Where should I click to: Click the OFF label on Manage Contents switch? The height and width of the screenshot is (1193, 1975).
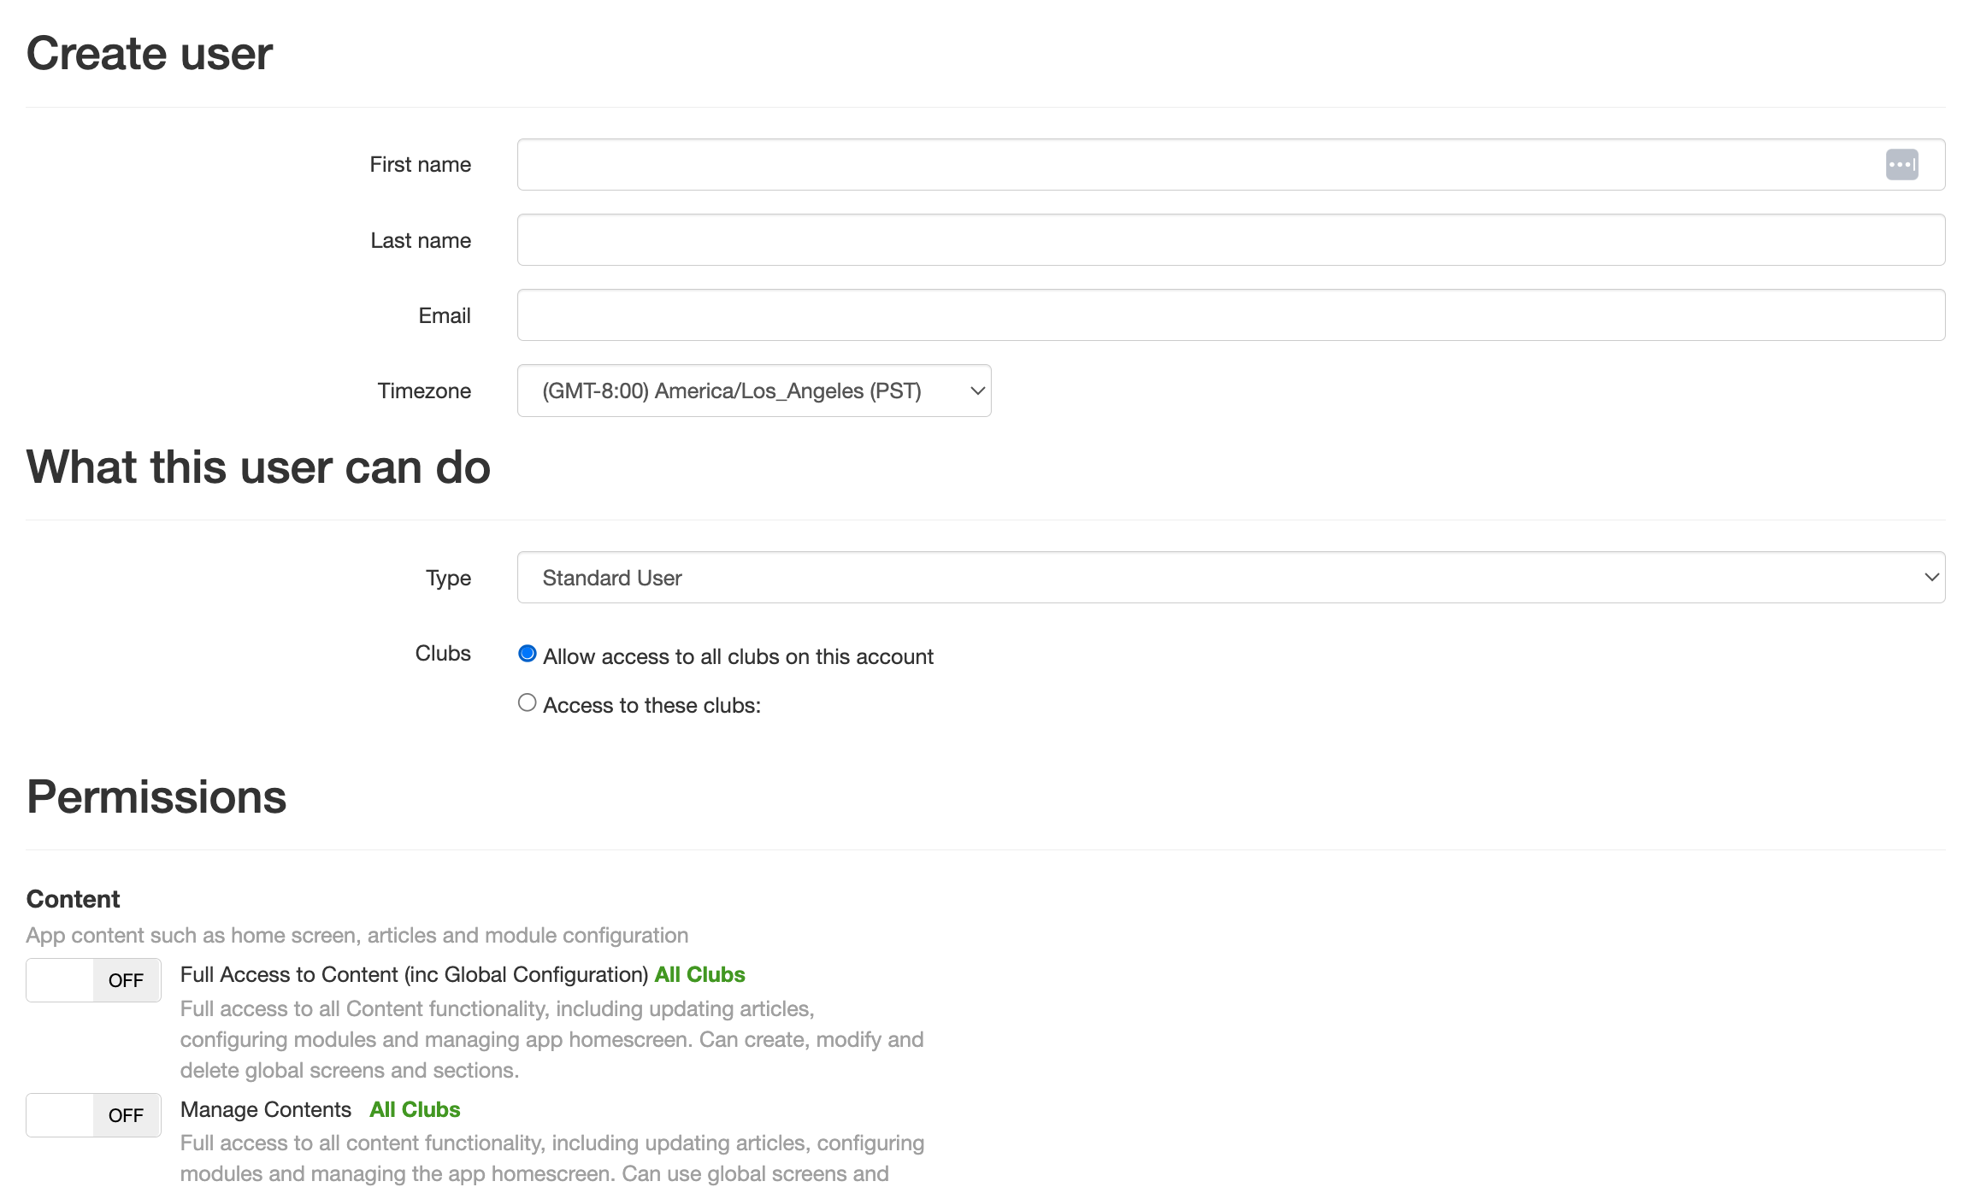[125, 1114]
